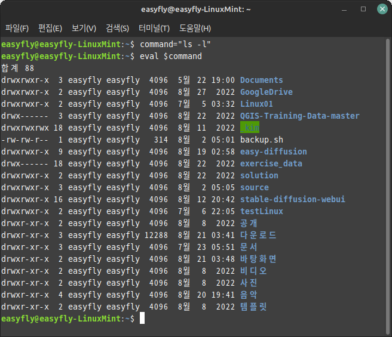Click the 비디오 directory name
Viewport: 392px width, 337px height.
[253, 271]
